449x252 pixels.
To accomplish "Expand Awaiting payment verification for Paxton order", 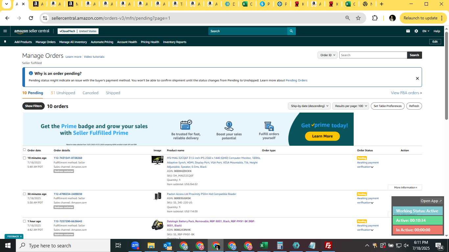I will (x=372, y=203).
